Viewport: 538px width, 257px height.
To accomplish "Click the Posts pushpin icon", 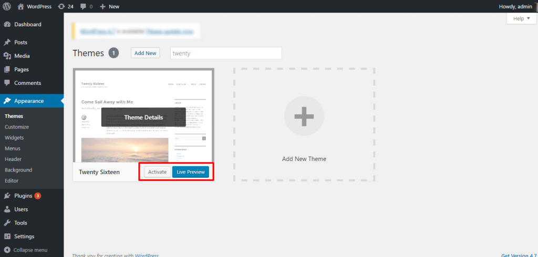I will pos(7,42).
